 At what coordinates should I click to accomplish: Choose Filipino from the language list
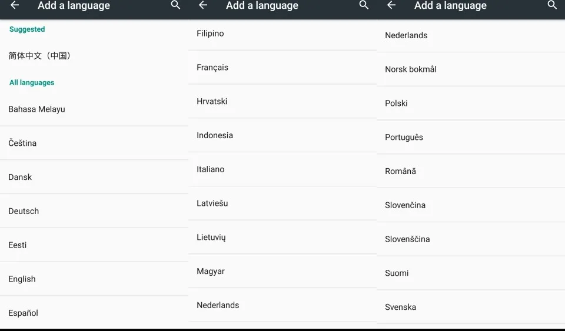click(x=210, y=34)
